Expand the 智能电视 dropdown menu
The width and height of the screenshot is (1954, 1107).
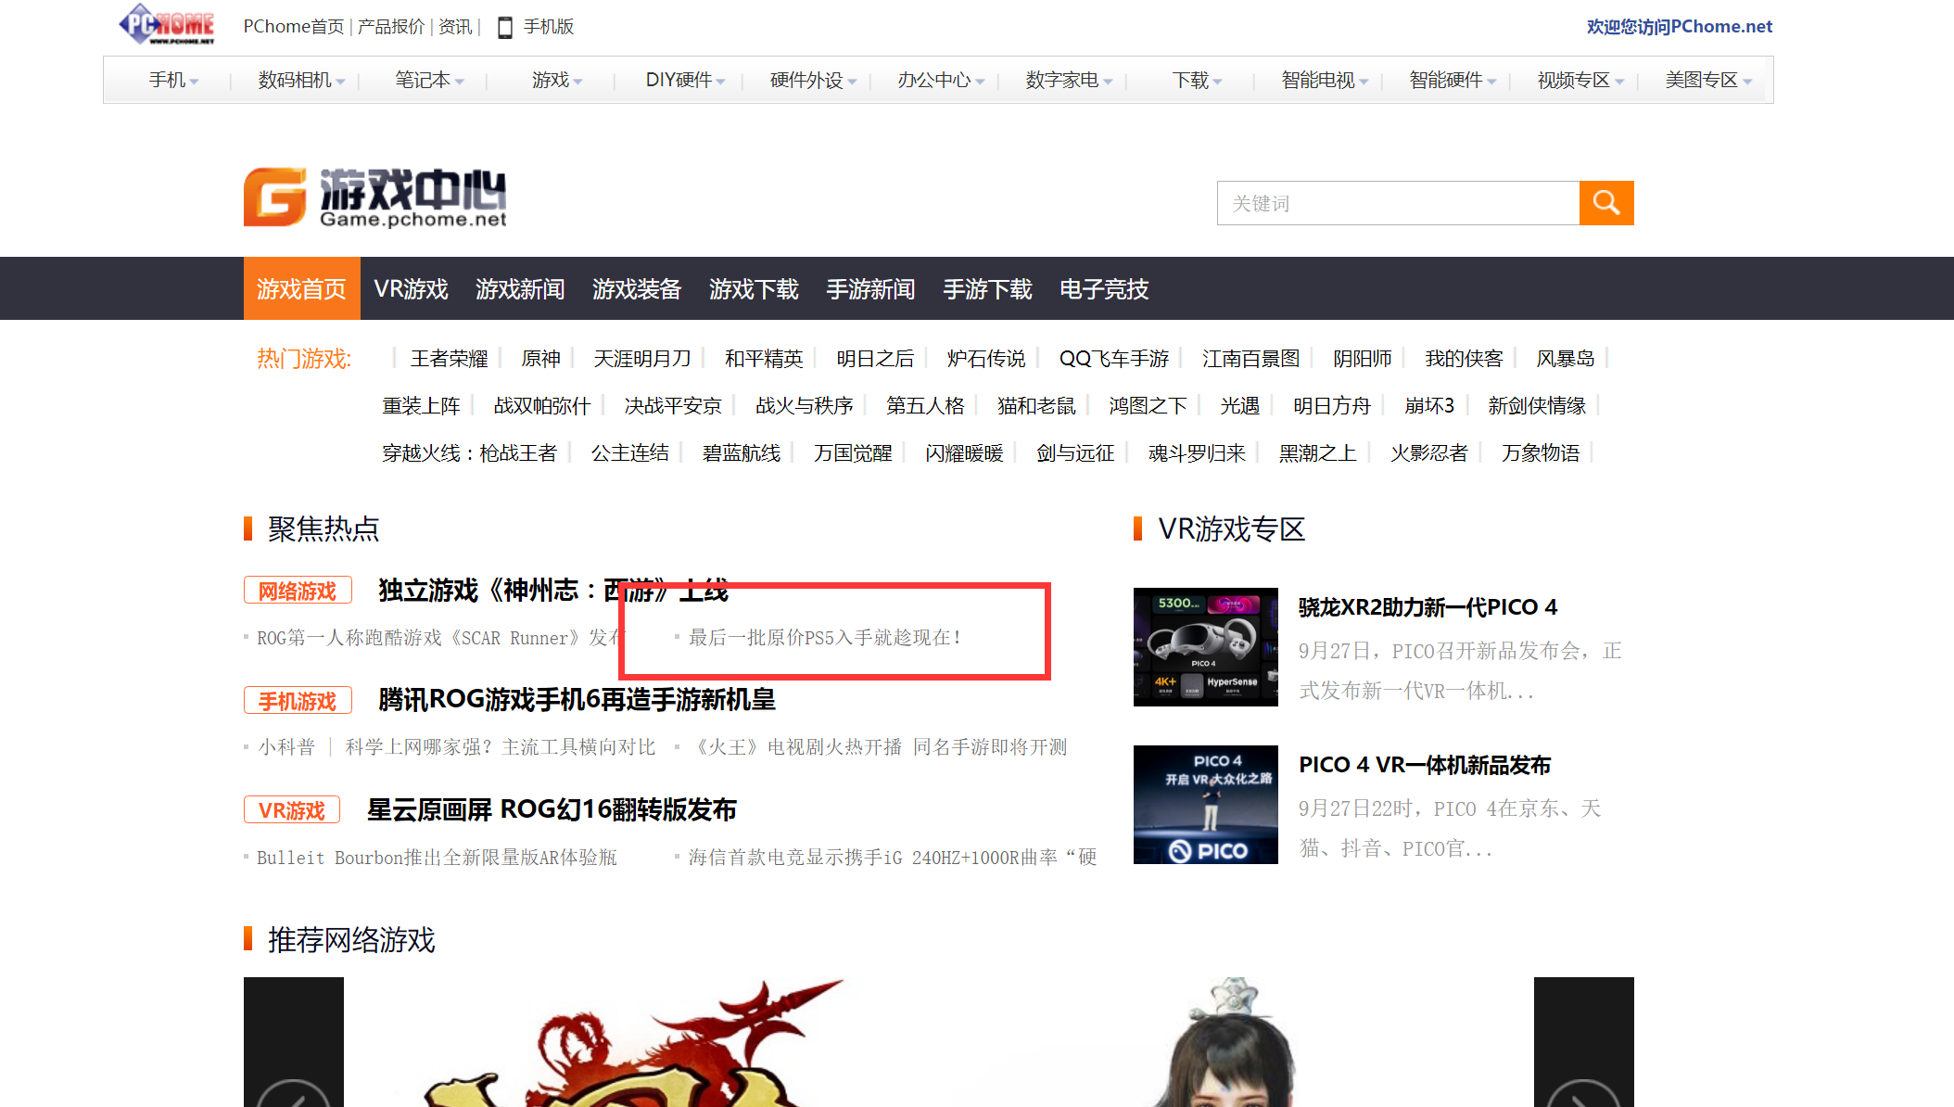(1325, 81)
